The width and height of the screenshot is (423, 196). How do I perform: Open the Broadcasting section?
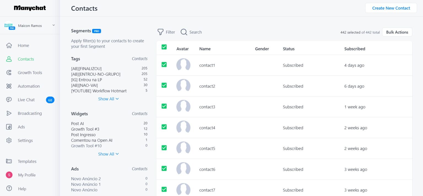click(x=29, y=113)
